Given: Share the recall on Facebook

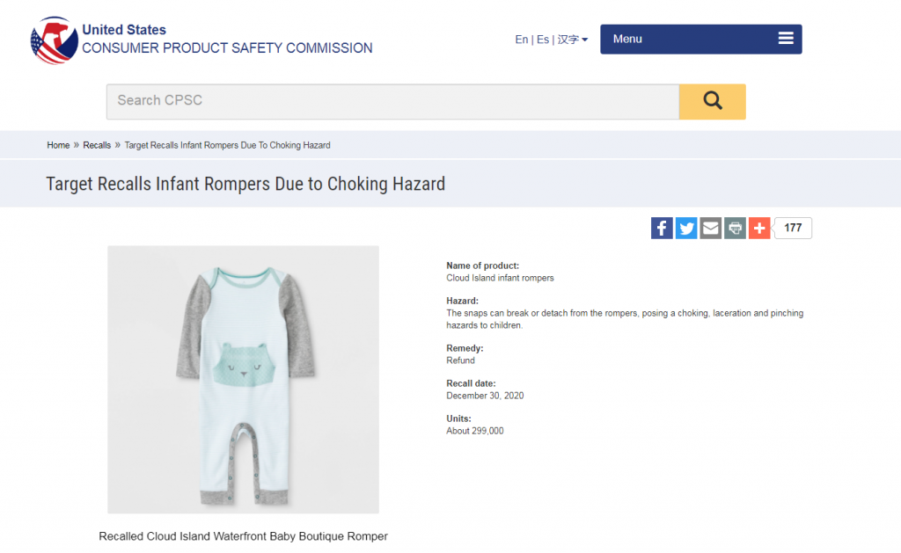Looking at the screenshot, I should click(662, 228).
